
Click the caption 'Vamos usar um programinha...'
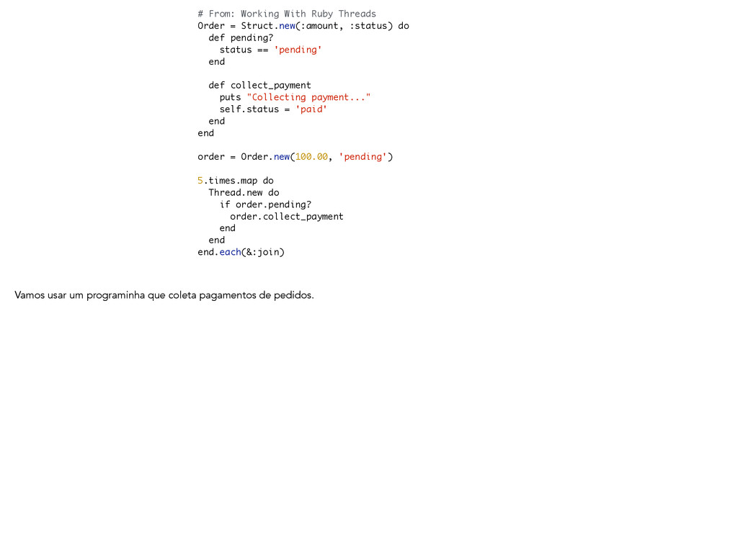[164, 295]
